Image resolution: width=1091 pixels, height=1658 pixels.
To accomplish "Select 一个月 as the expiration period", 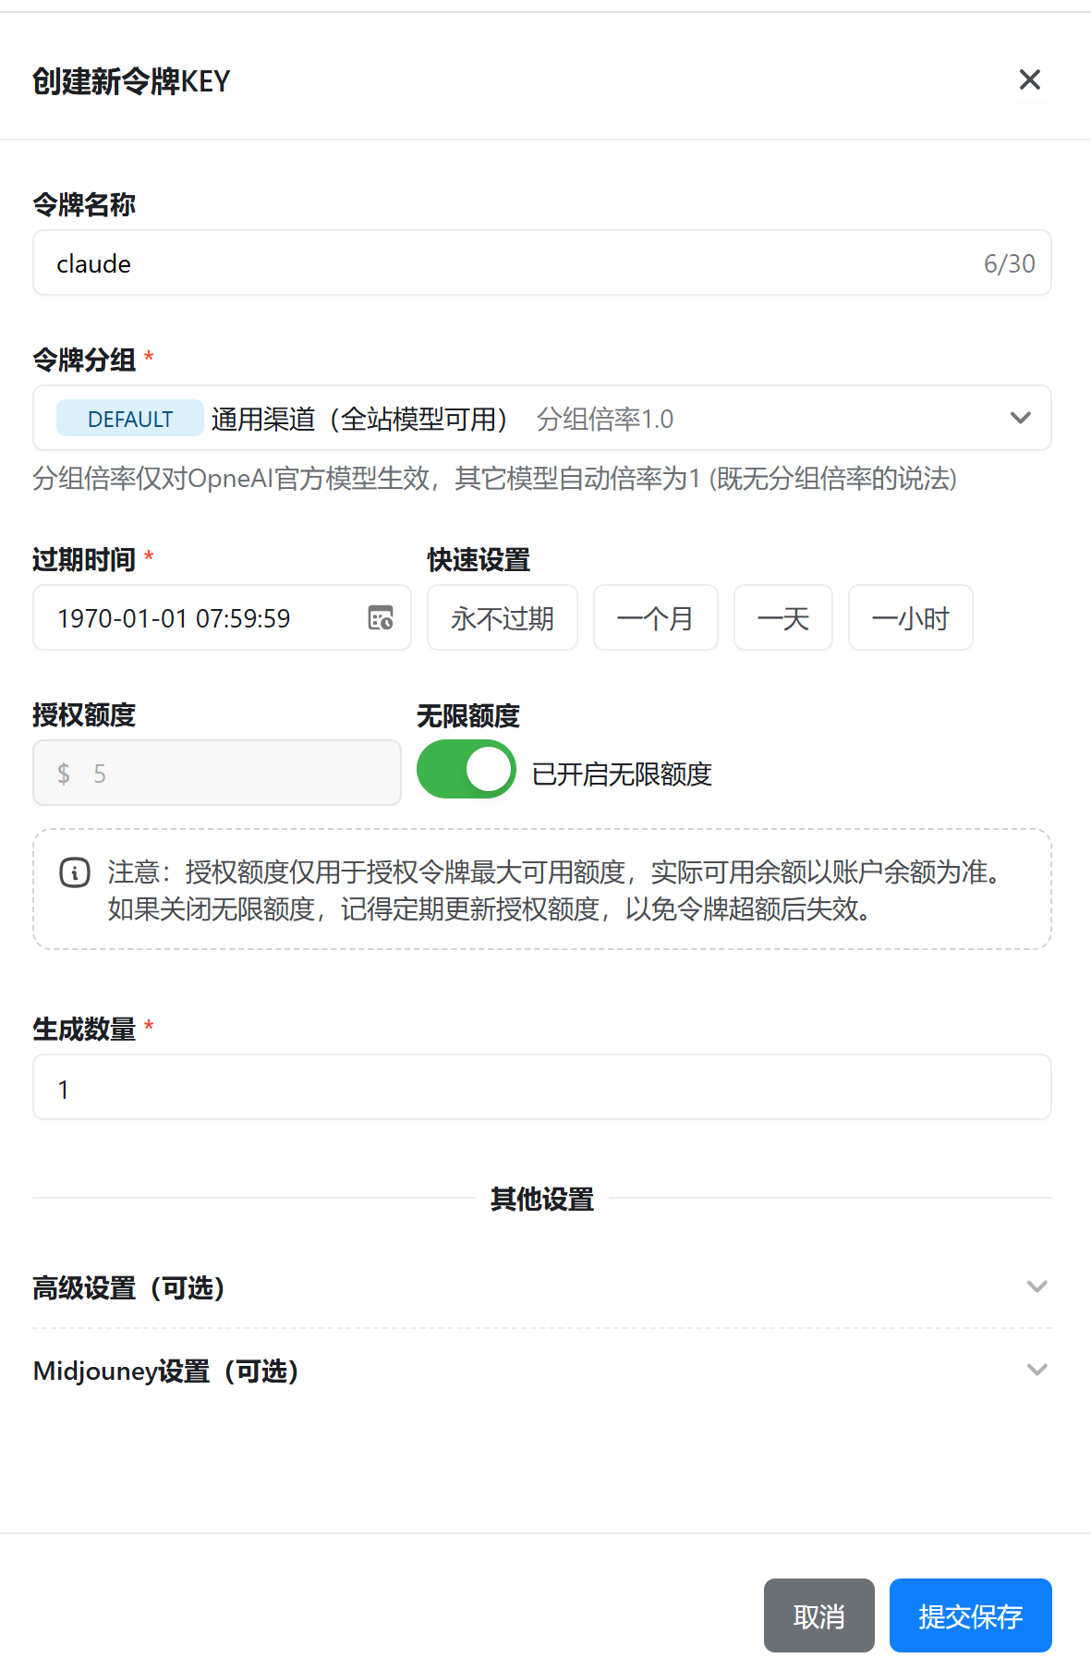I will pyautogui.click(x=655, y=617).
